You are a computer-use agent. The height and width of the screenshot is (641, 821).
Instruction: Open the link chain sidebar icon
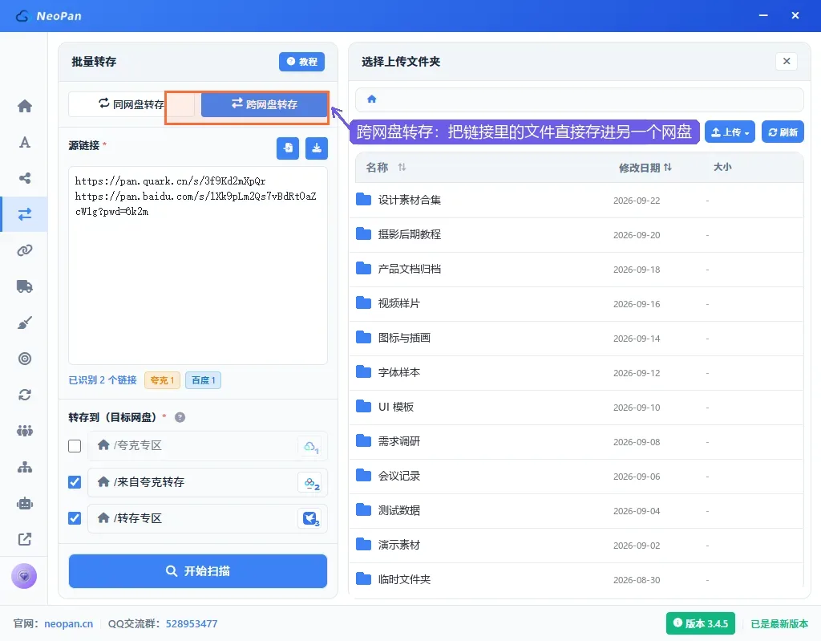pos(25,250)
